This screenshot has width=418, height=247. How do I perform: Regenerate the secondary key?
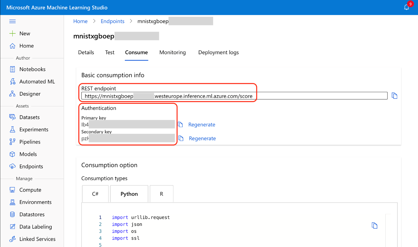point(202,139)
